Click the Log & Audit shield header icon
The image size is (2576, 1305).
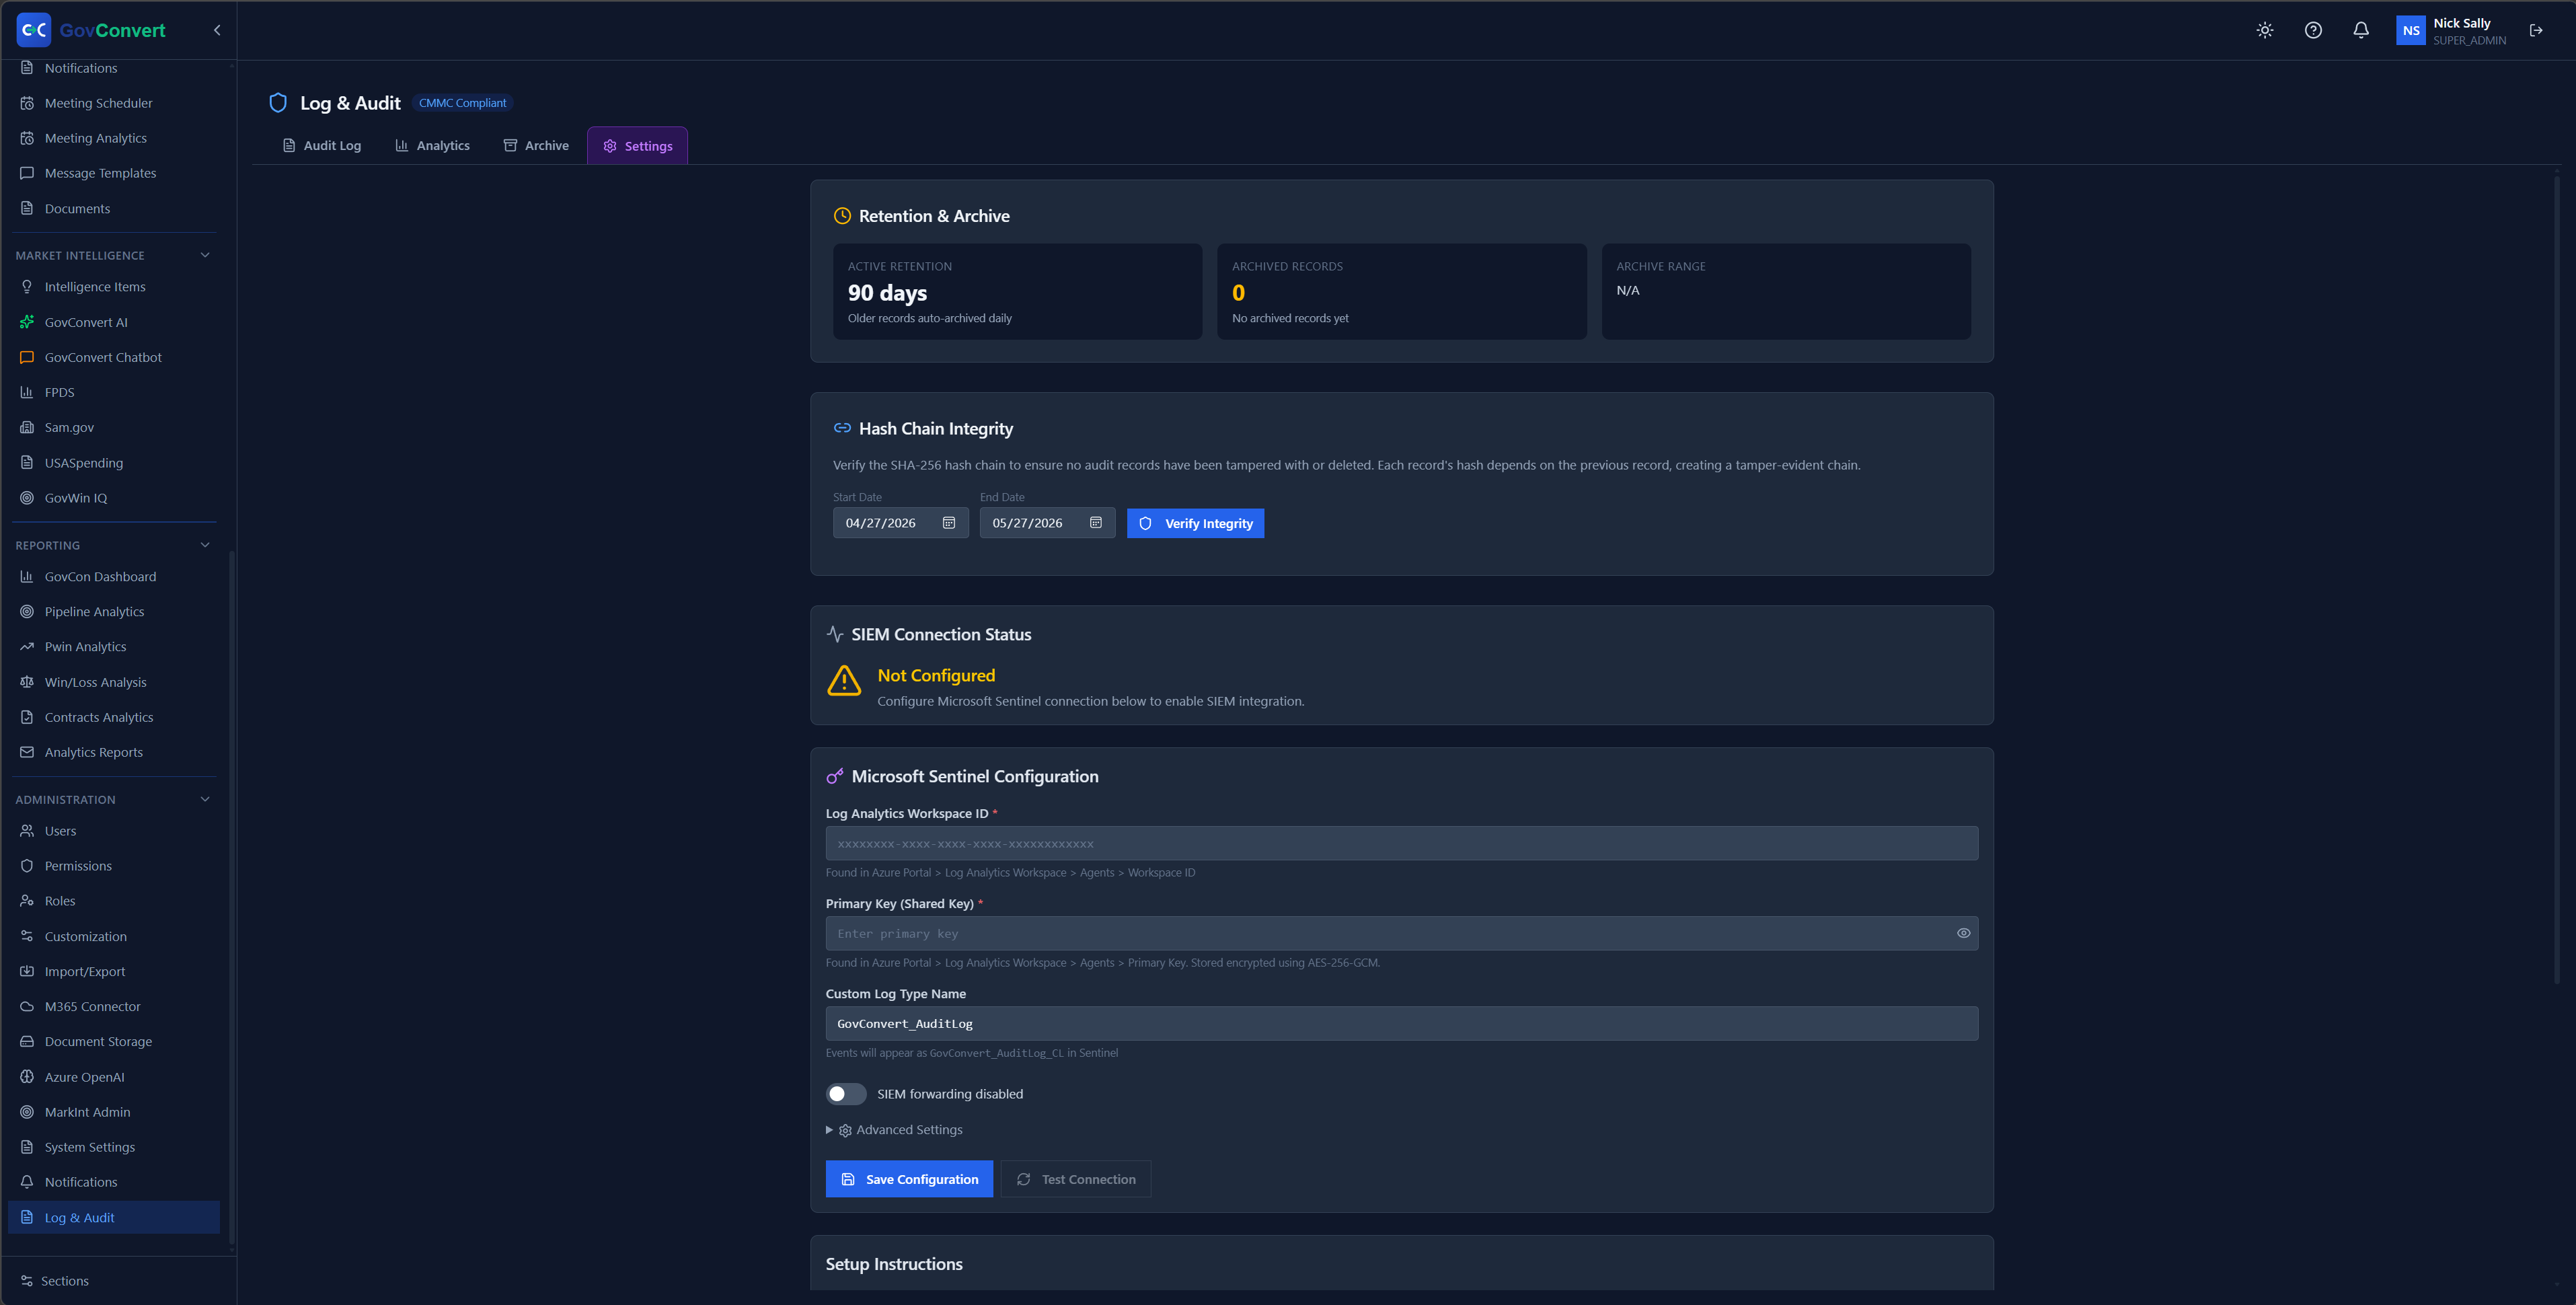click(278, 103)
